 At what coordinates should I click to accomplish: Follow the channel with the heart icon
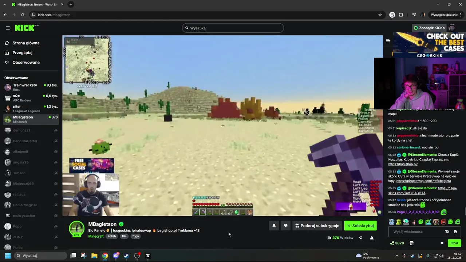click(286, 226)
